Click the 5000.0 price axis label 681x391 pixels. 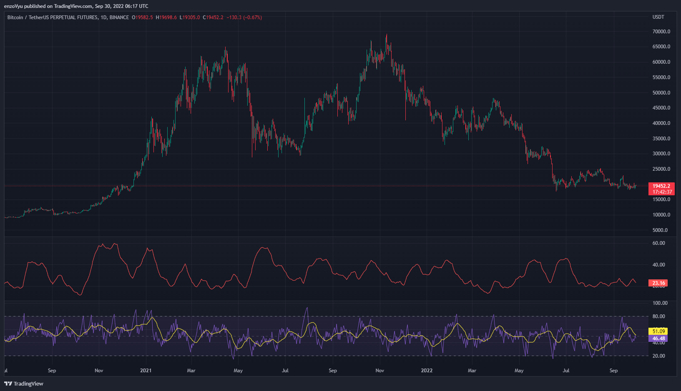click(x=660, y=230)
